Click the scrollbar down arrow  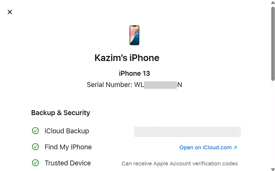tap(273, 169)
